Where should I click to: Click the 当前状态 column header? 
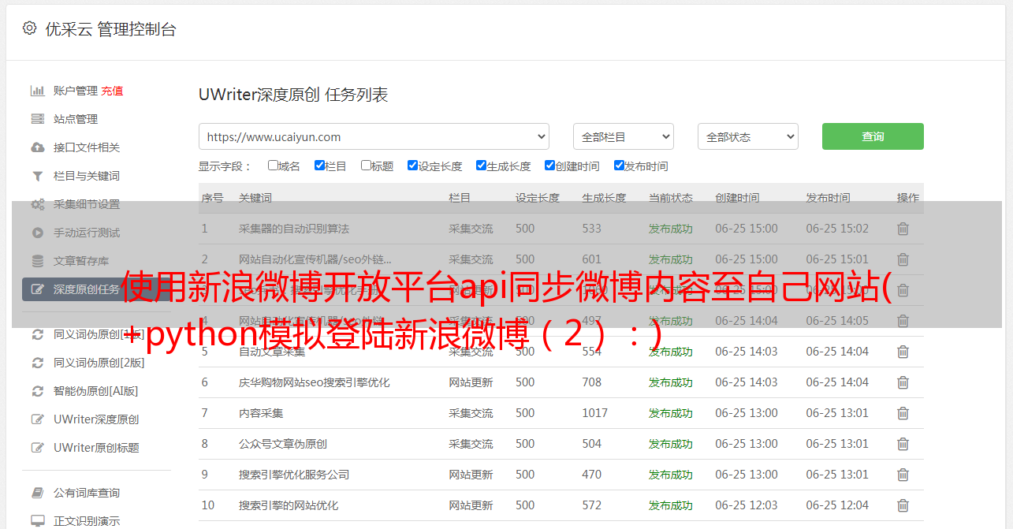[671, 198]
